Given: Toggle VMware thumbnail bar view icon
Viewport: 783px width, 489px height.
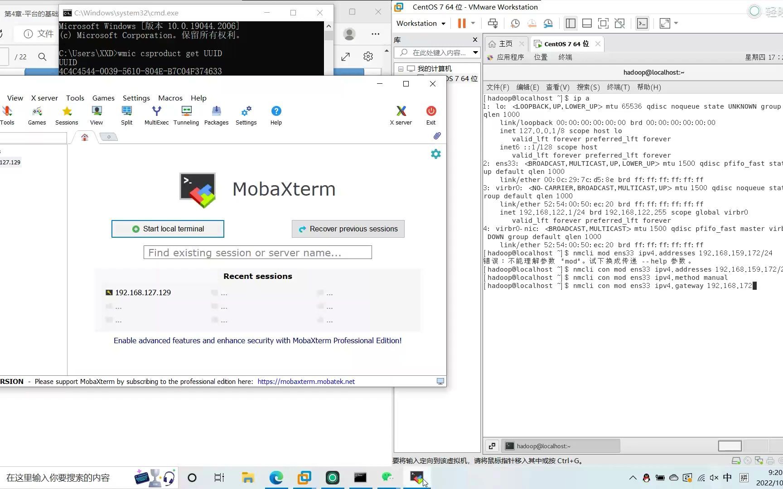Looking at the screenshot, I should [587, 24].
